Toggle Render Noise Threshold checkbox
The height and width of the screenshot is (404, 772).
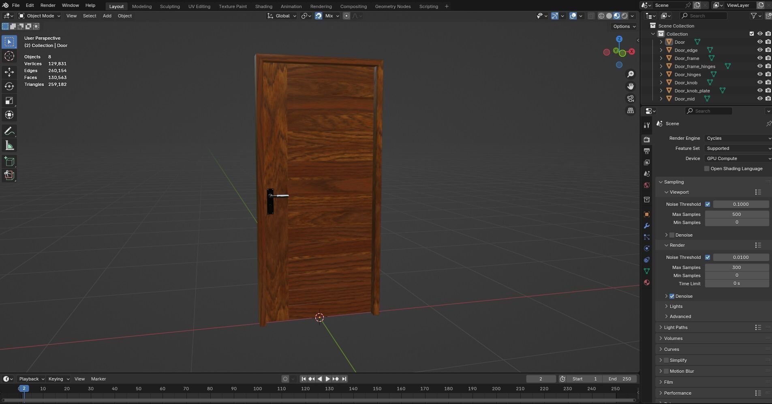pos(708,257)
